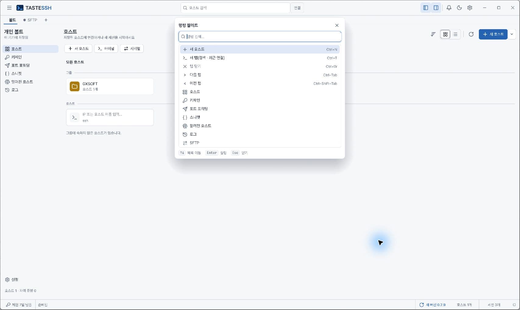Open settings gear icon in title bar
Screen dimensions: 520x310
(470, 8)
